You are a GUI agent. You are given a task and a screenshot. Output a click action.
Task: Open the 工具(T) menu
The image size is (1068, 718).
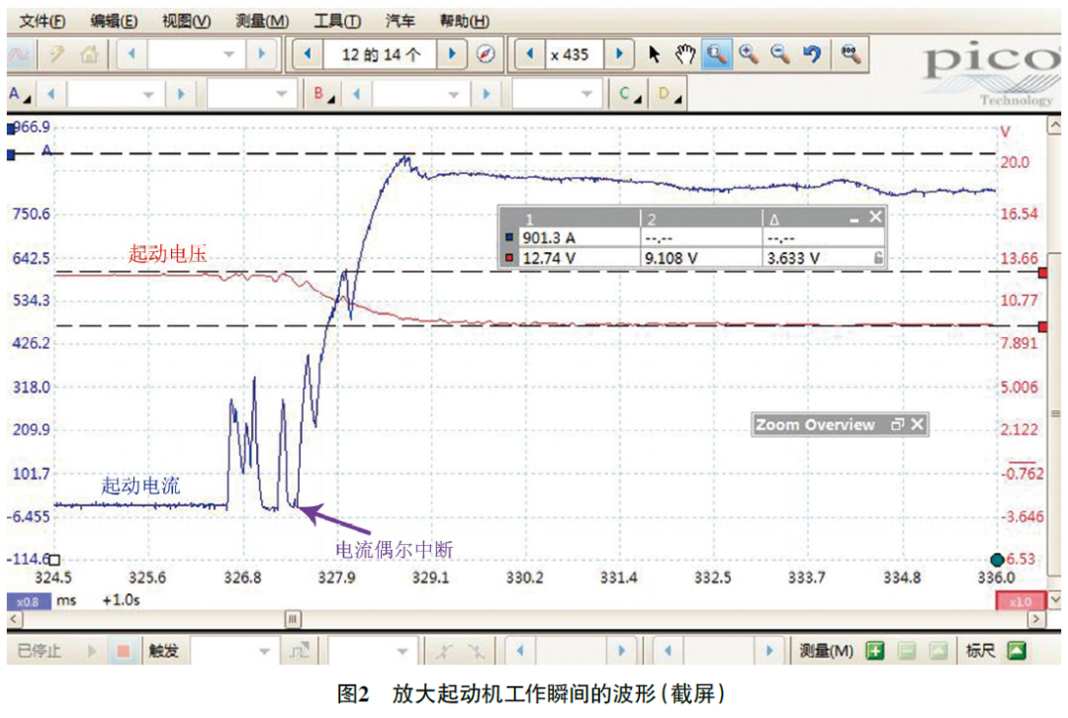(337, 21)
